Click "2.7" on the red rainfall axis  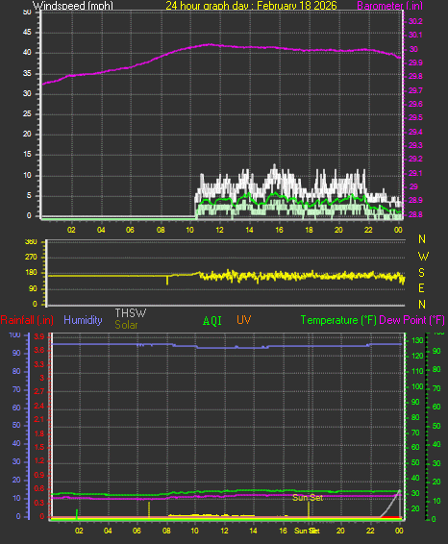click(39, 392)
